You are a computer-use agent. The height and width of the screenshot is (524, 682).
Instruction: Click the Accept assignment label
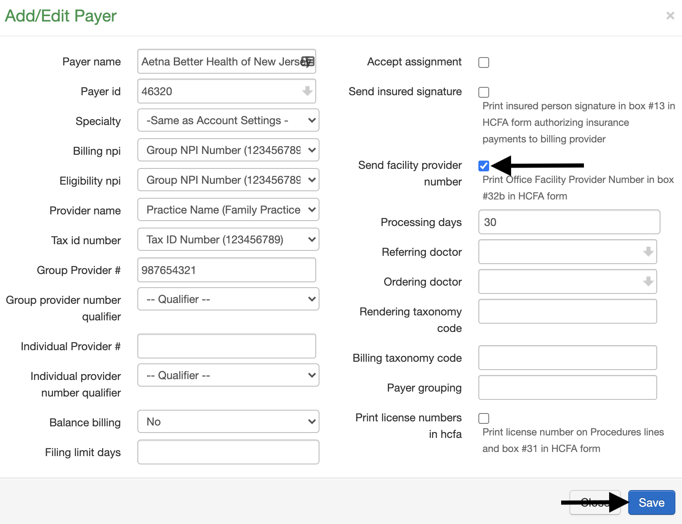[414, 62]
